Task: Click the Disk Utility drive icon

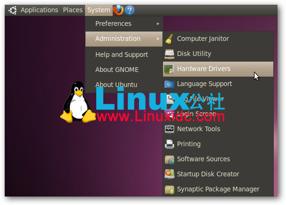Action: pyautogui.click(x=169, y=54)
